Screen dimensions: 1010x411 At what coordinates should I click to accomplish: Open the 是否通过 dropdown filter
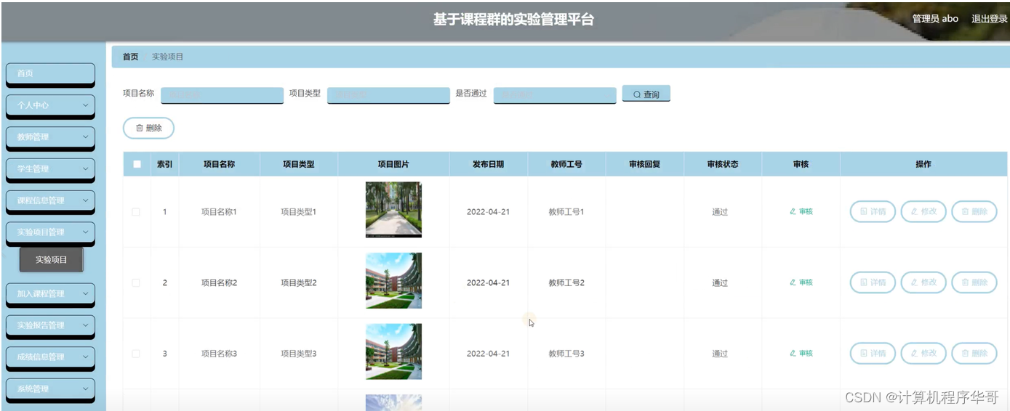(555, 95)
